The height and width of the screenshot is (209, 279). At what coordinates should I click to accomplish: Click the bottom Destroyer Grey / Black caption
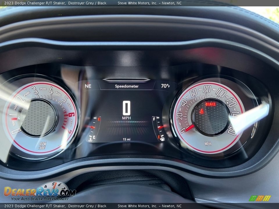click(87, 206)
